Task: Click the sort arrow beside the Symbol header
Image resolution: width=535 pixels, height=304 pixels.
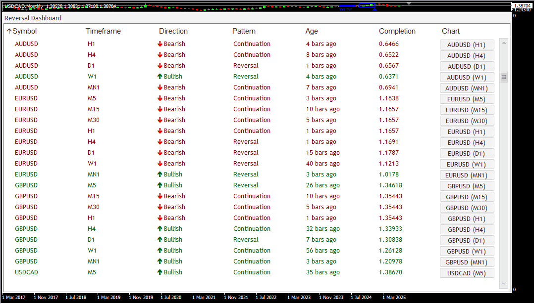Action: pyautogui.click(x=9, y=31)
